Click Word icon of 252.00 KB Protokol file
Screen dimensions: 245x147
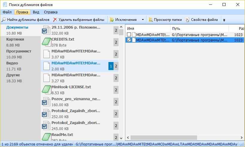point(46,114)
